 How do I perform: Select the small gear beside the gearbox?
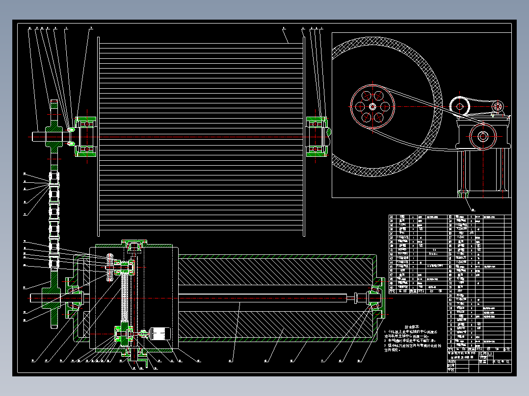tap(110, 267)
